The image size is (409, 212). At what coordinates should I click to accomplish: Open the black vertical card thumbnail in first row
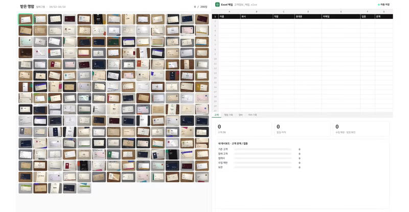[99, 19]
